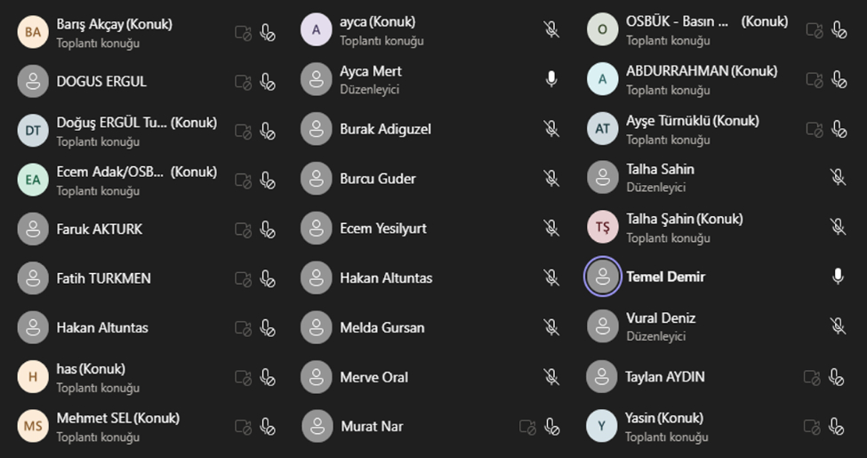Screen dimensions: 867x458
Task: Click the disabled camera icon for Taylan AYDIN
Action: (812, 377)
